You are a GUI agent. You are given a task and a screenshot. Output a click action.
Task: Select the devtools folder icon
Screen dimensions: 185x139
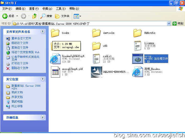(96, 33)
